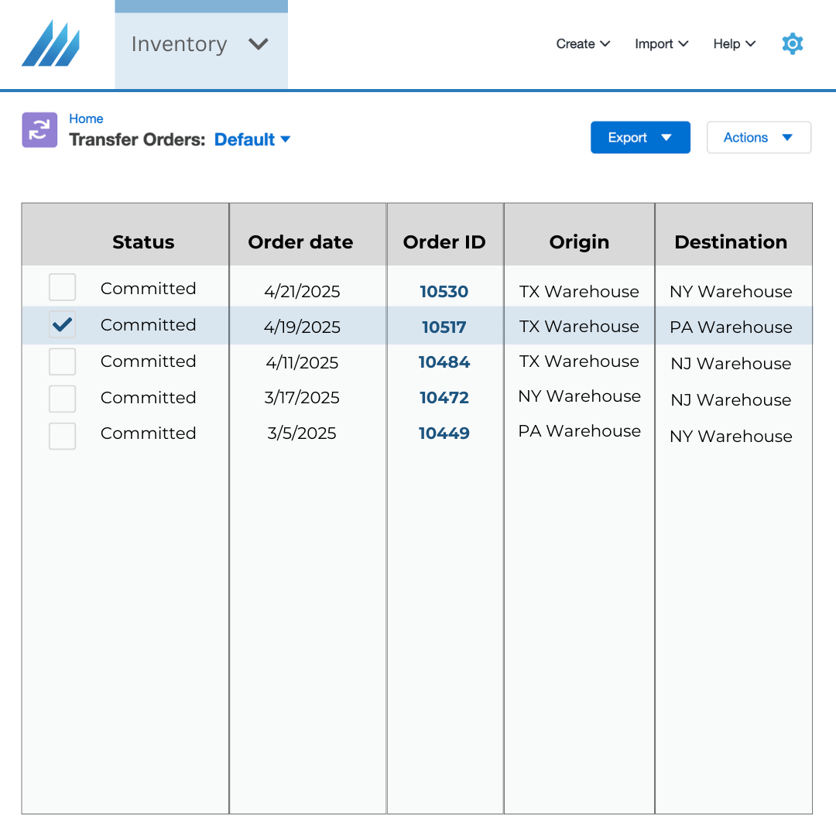
Task: Select the checkbox for order 10484
Action: click(62, 361)
